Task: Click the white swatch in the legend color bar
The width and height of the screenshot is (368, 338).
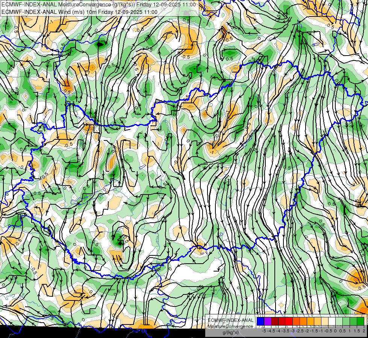Action: click(x=332, y=321)
